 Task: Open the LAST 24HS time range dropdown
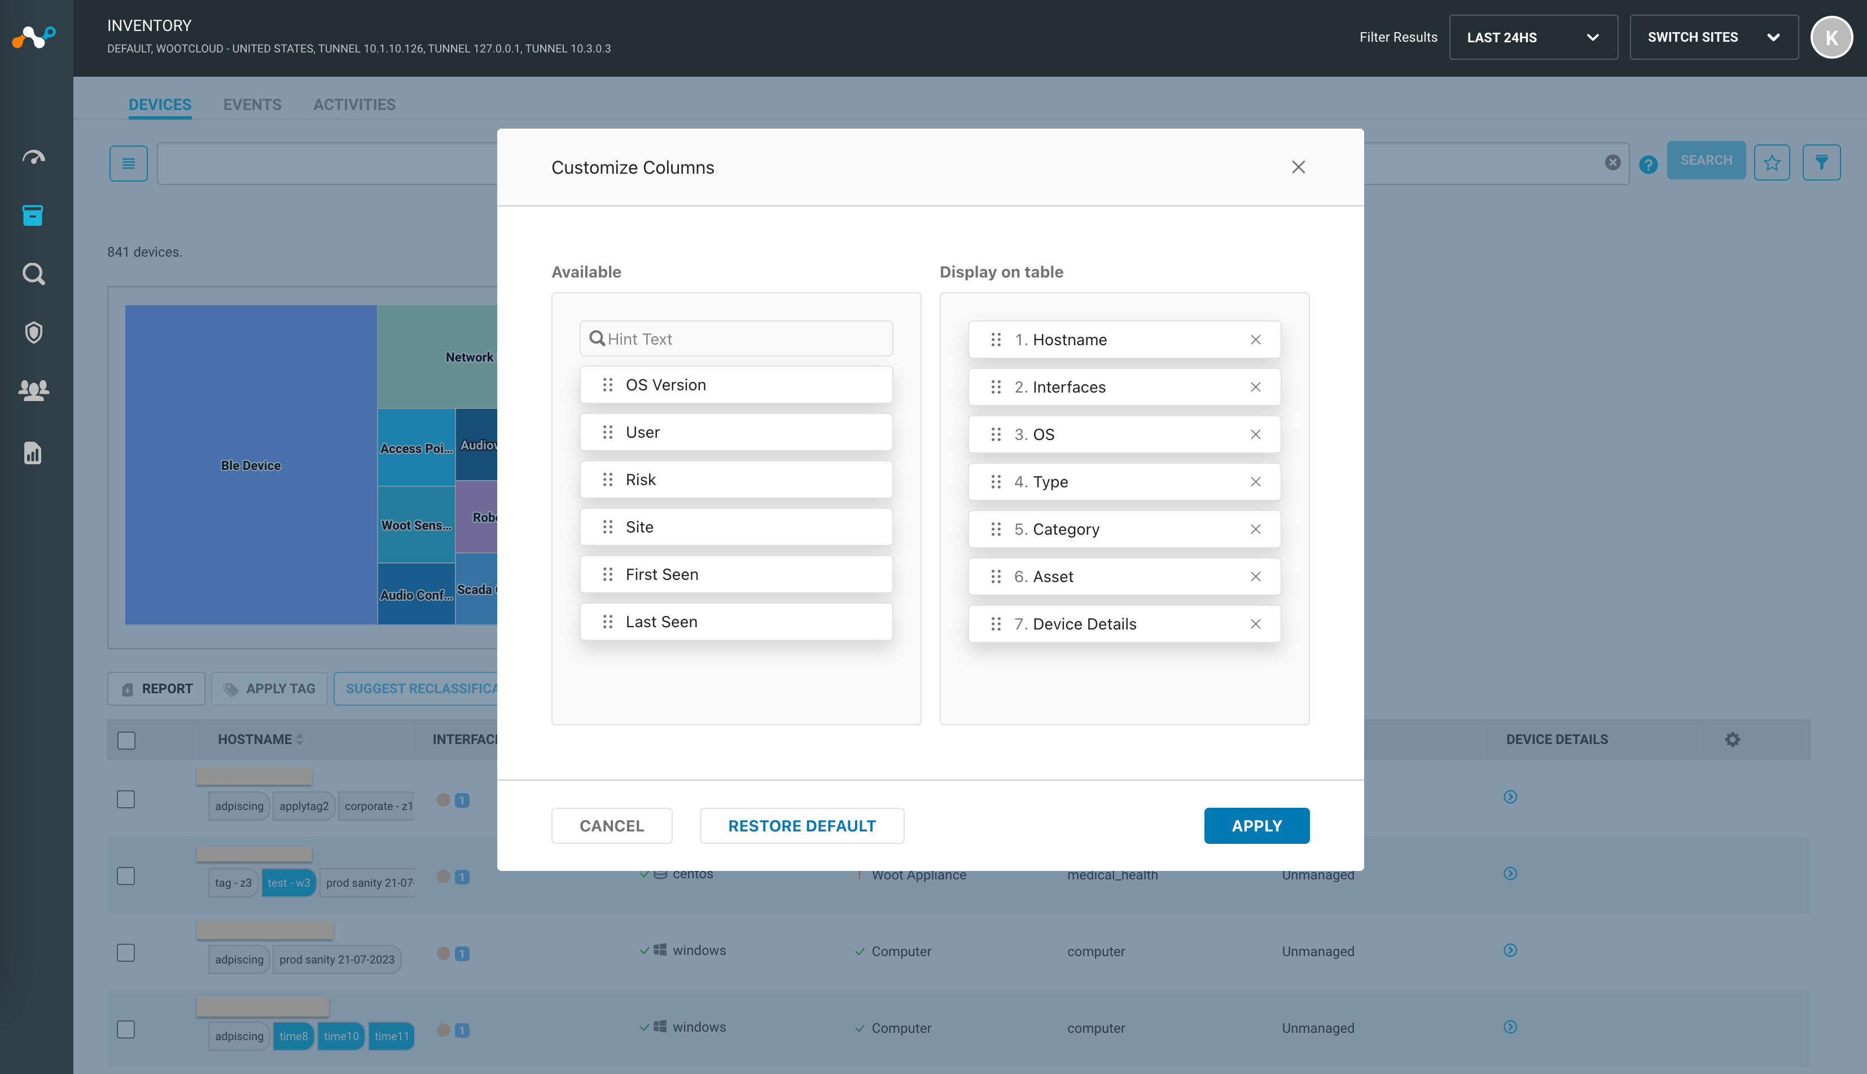[1533, 37]
